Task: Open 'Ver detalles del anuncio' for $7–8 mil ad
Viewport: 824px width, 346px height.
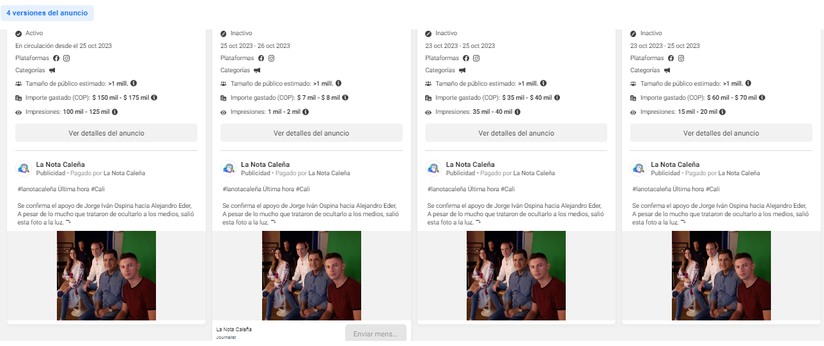Action: click(311, 133)
